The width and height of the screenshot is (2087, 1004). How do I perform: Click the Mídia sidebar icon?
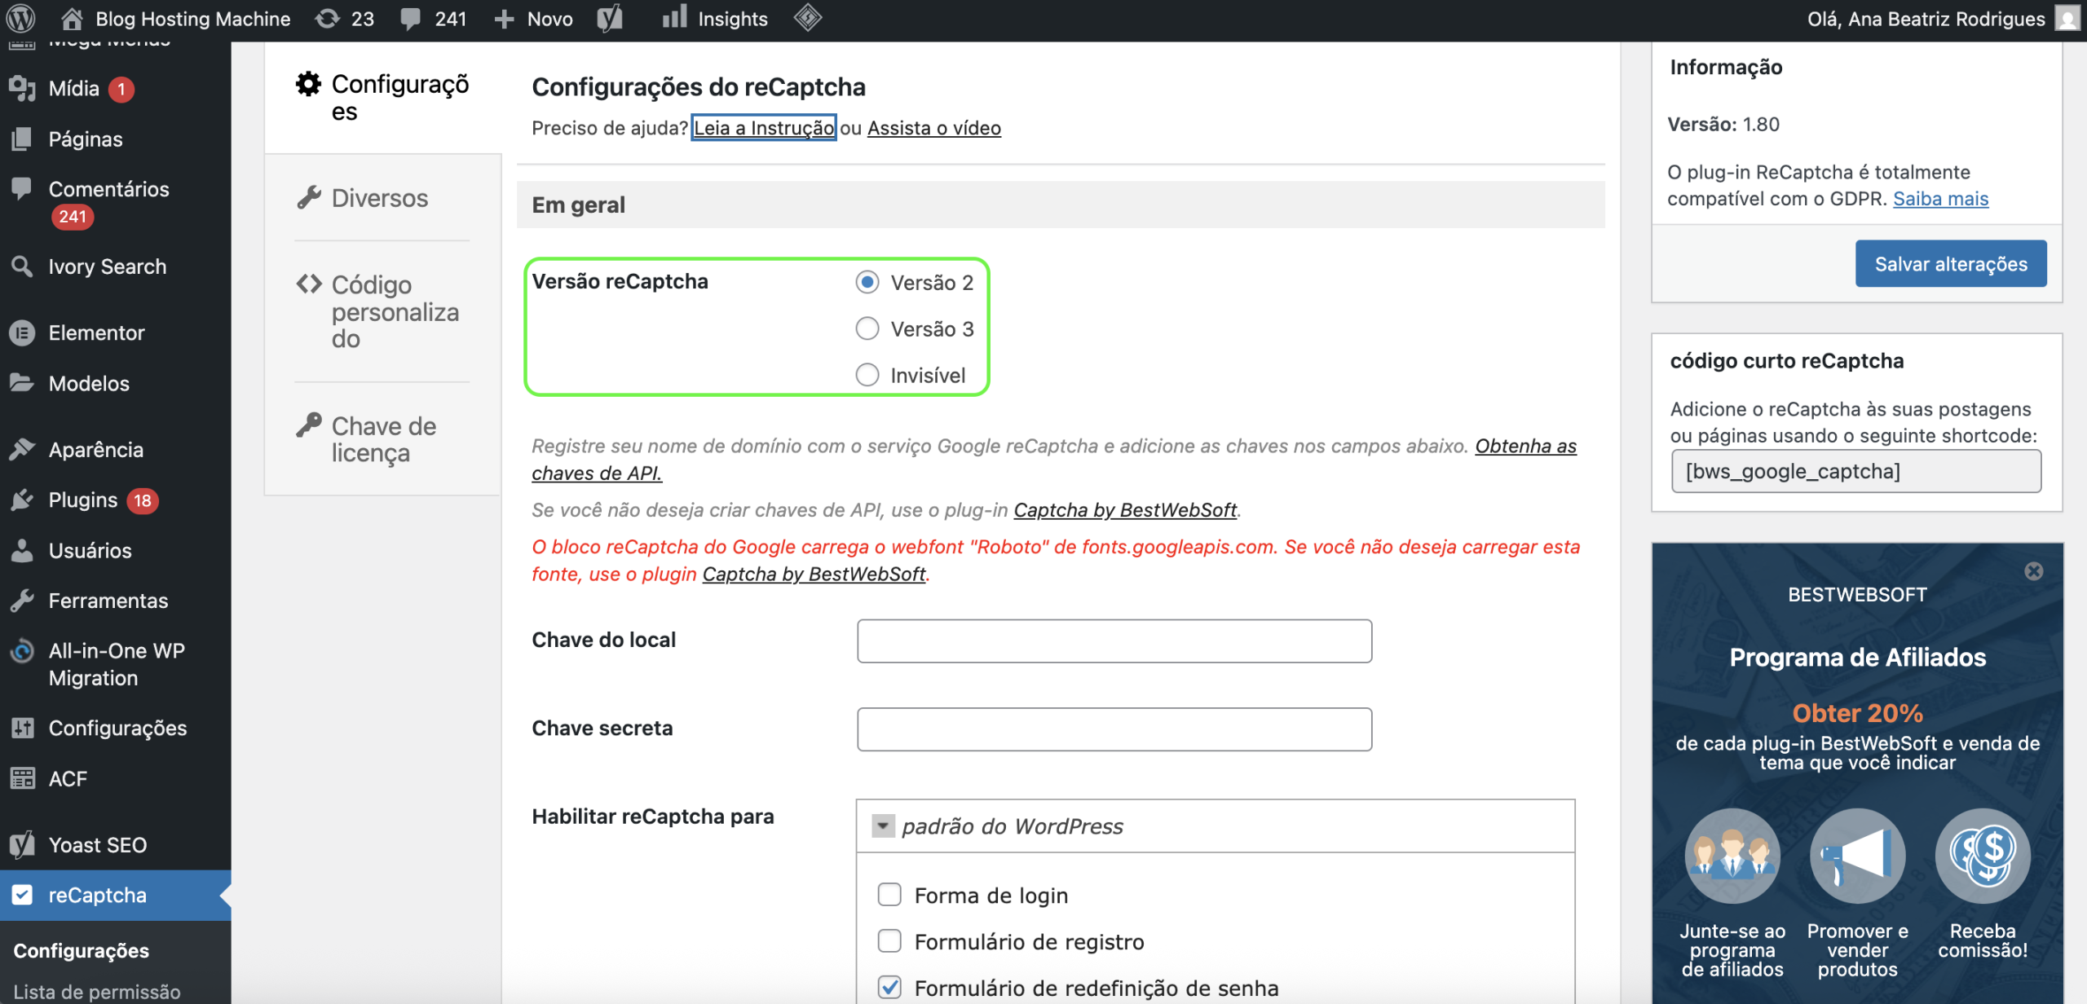click(x=22, y=88)
